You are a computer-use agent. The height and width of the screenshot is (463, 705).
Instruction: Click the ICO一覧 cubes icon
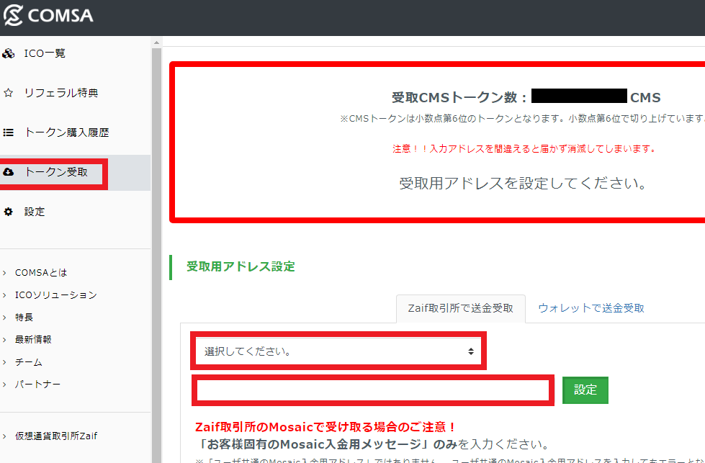(x=8, y=53)
